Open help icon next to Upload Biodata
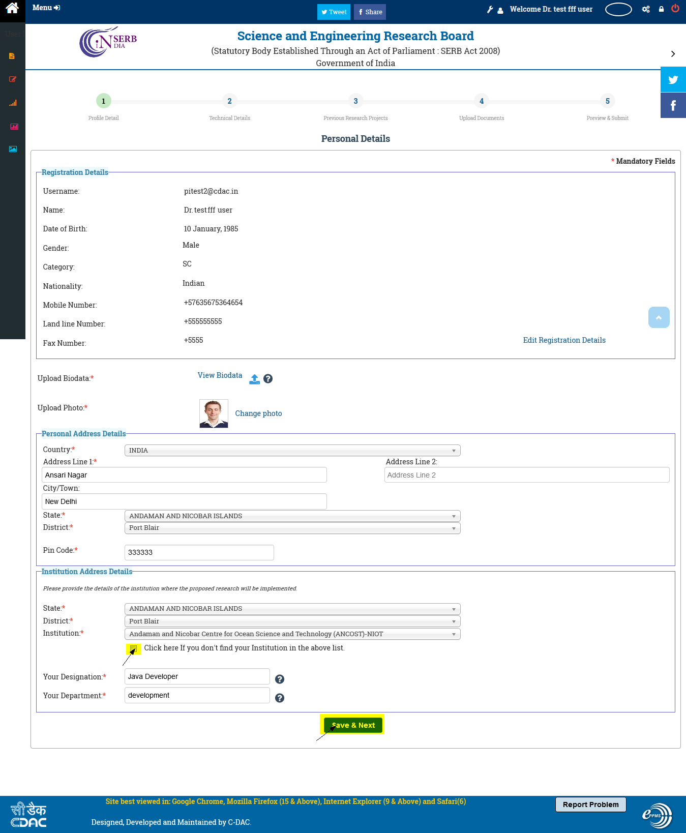Image resolution: width=686 pixels, height=833 pixels. (x=268, y=379)
